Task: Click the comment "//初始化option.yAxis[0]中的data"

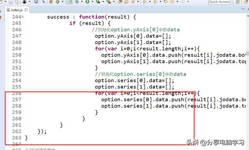Action: (x=136, y=29)
